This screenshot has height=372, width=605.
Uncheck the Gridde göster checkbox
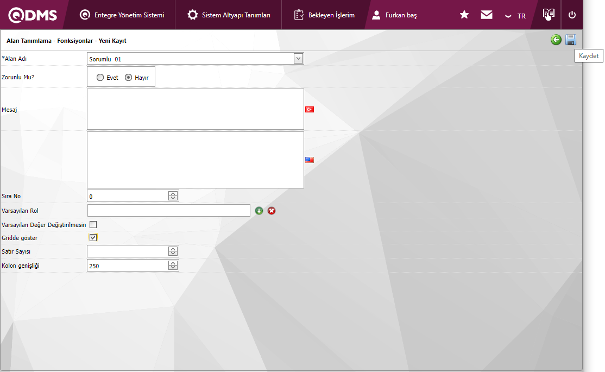[x=93, y=238]
